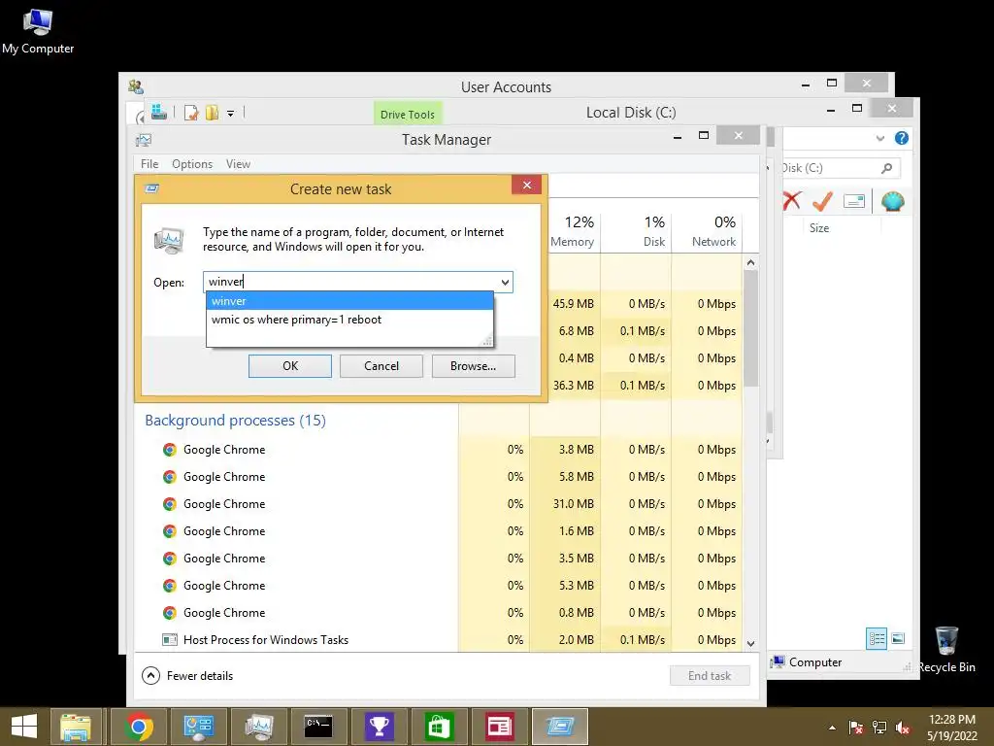Click the End task button
The width and height of the screenshot is (994, 746).
click(x=710, y=676)
